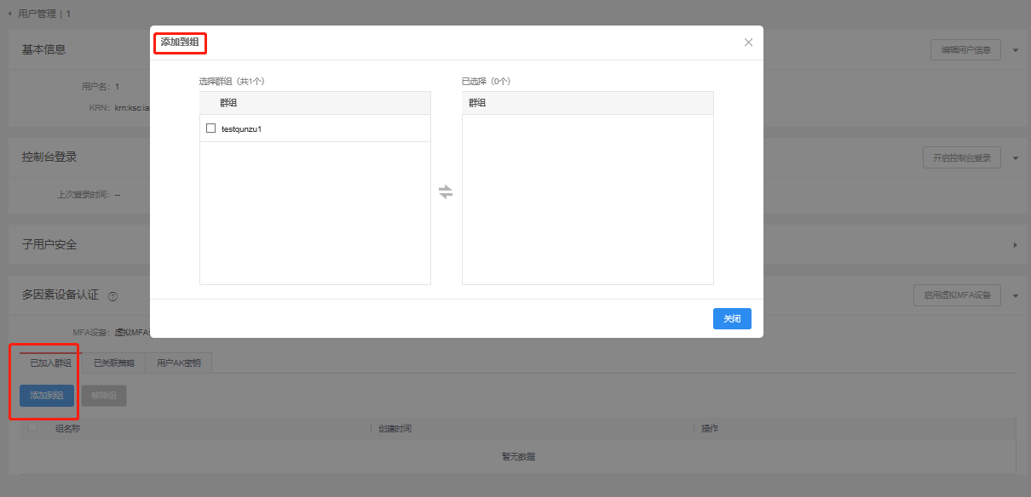Open the 已关联策略 tab
1031x497 pixels.
(x=114, y=363)
